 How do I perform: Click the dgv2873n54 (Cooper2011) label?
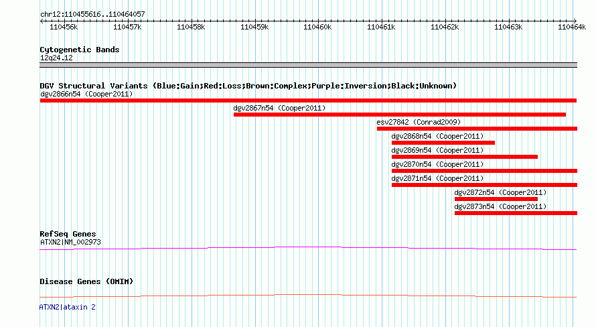[501, 206]
